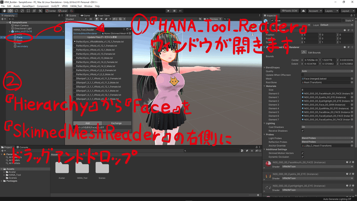The image size is (357, 201).
Task: Open custom editor tools wrench icon
Action: [x=40, y=11]
